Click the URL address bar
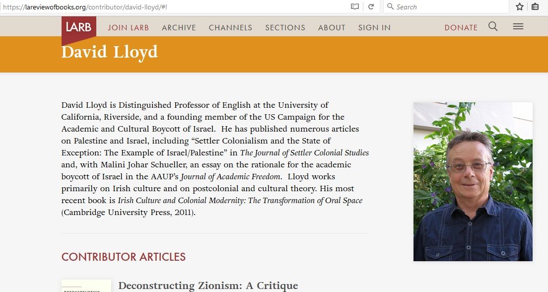The width and height of the screenshot is (548, 292). coord(174,7)
